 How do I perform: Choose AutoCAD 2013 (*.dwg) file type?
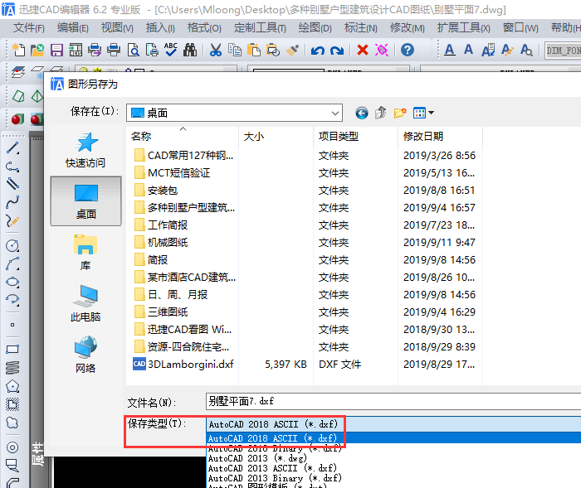click(257, 458)
